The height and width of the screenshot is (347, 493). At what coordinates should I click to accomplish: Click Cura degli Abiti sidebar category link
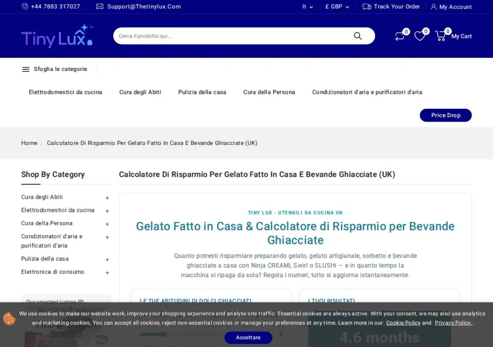click(42, 197)
